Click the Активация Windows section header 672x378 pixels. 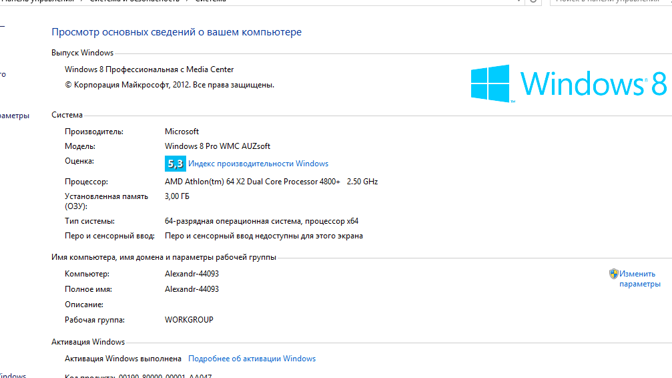88,342
